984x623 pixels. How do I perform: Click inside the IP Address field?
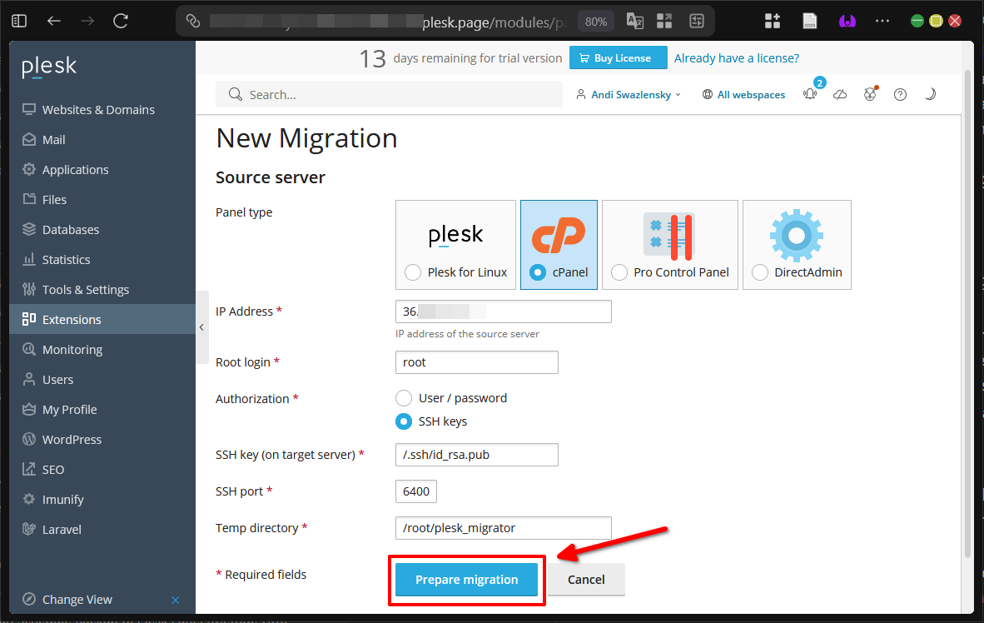coord(503,311)
